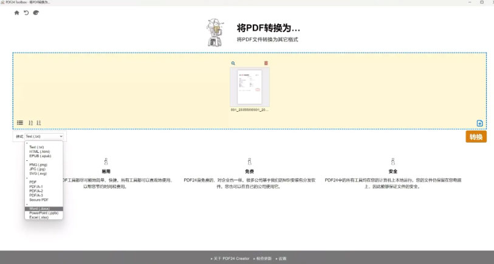Choose Secure PDF format option

39,200
